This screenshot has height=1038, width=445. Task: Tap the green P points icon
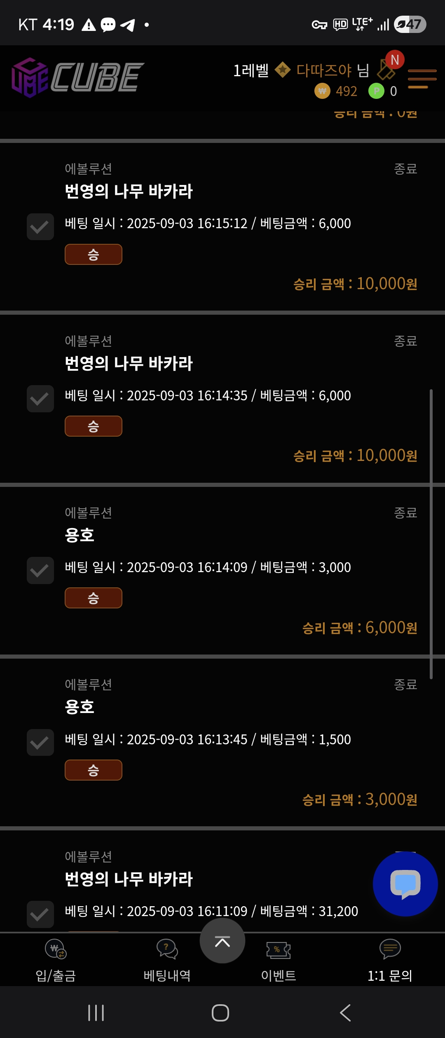click(x=376, y=91)
